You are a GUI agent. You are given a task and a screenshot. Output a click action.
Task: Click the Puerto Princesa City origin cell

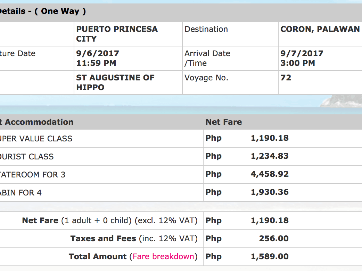[x=117, y=34]
